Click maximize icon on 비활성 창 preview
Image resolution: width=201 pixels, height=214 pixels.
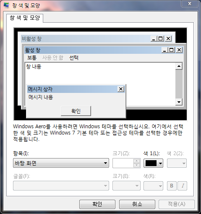161,39
